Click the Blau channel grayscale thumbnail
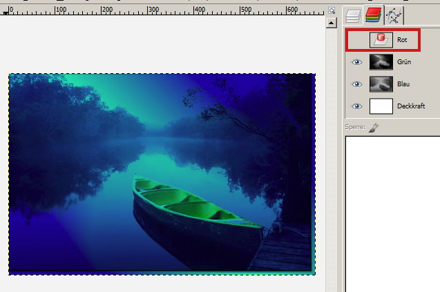 tap(381, 84)
